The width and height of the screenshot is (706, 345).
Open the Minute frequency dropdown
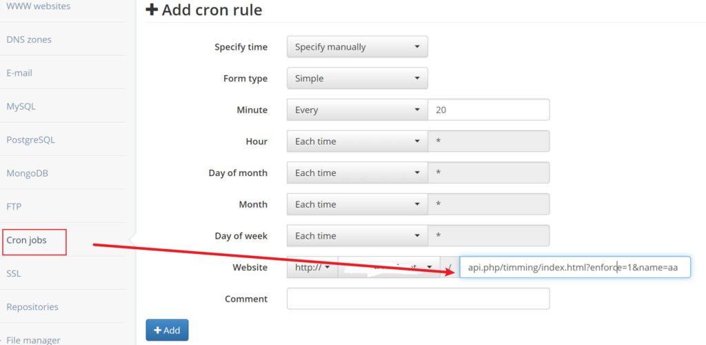tap(357, 110)
